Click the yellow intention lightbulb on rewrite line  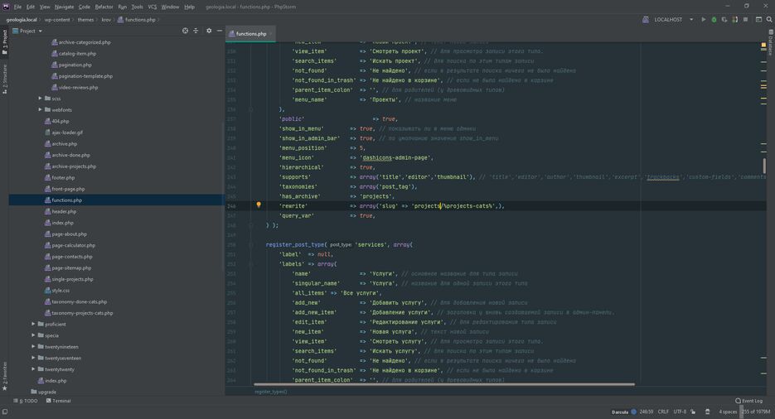(259, 205)
